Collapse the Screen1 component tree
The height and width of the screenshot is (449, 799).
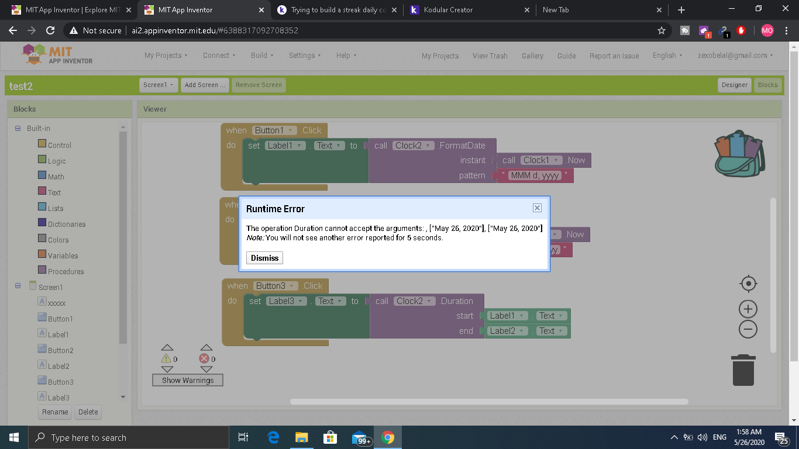[x=18, y=286]
